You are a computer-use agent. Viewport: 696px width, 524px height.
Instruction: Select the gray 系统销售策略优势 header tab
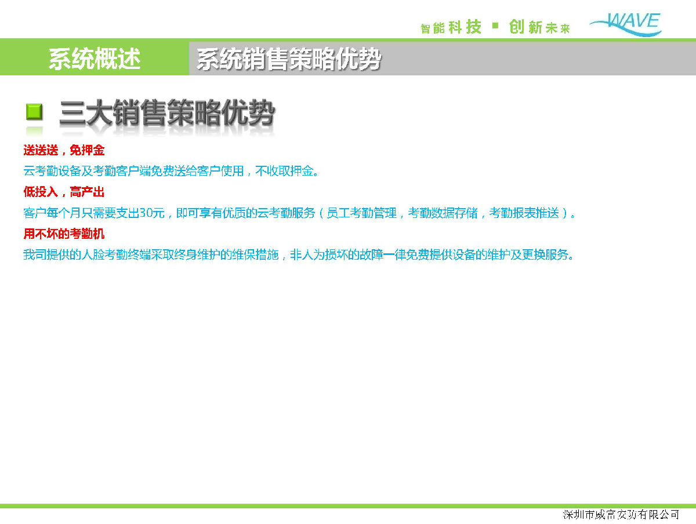288,59
